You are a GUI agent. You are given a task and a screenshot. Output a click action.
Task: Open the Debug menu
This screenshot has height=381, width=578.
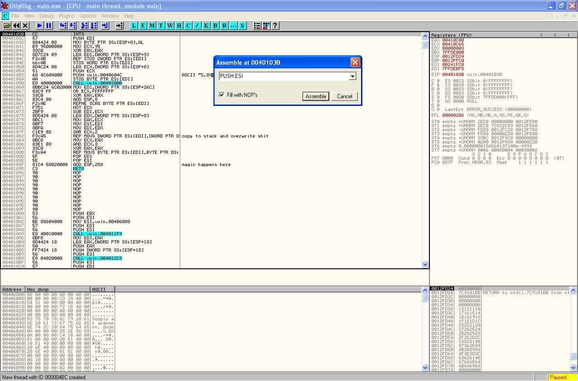[x=46, y=16]
